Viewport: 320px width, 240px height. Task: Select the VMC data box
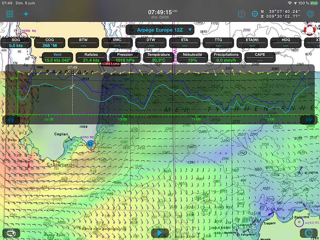117,42
